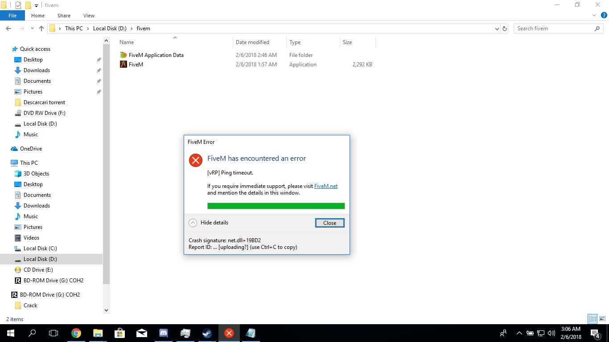Close the FiveM Error dialog with Close button

(329, 223)
